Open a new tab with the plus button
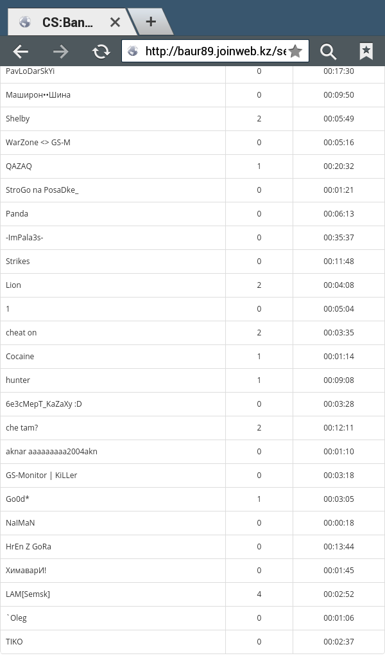 151,22
